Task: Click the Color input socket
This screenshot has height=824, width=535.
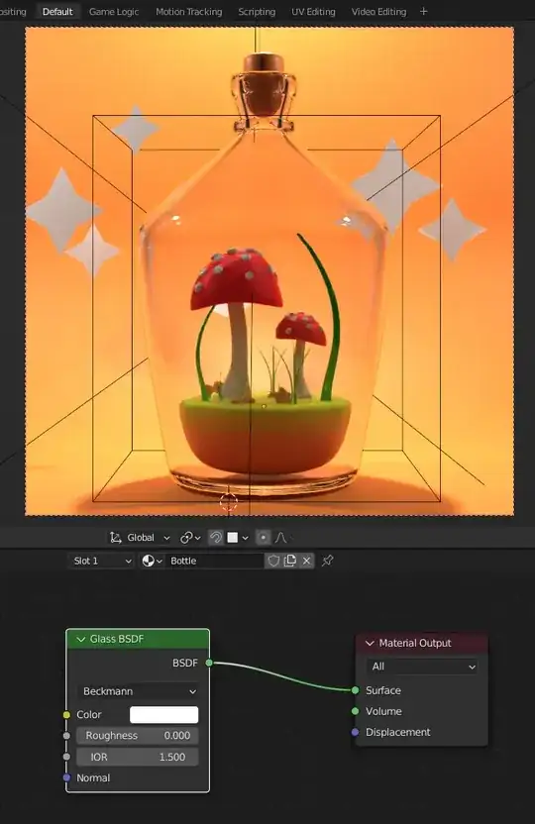Action: click(66, 715)
